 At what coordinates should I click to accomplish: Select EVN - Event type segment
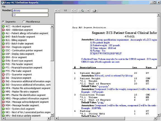[x=19, y=61]
